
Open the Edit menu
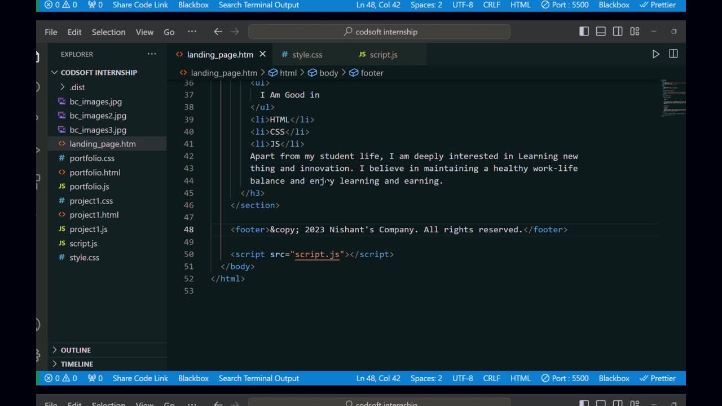[74, 32]
